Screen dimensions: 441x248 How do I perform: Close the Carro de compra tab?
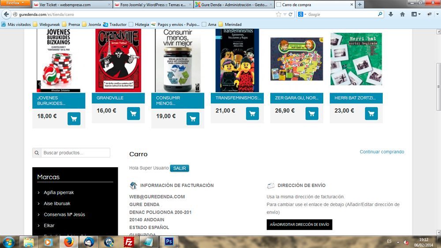[351, 4]
